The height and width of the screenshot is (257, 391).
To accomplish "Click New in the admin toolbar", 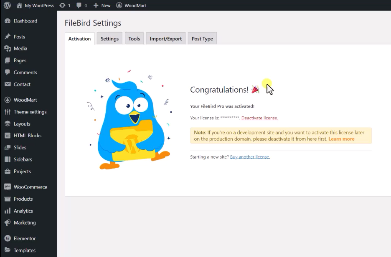I will [102, 5].
